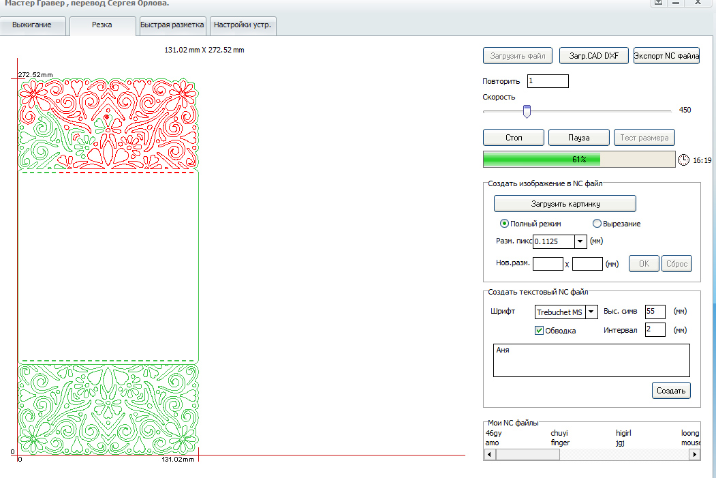Open the Шрифт font dropdown arrow

point(591,312)
